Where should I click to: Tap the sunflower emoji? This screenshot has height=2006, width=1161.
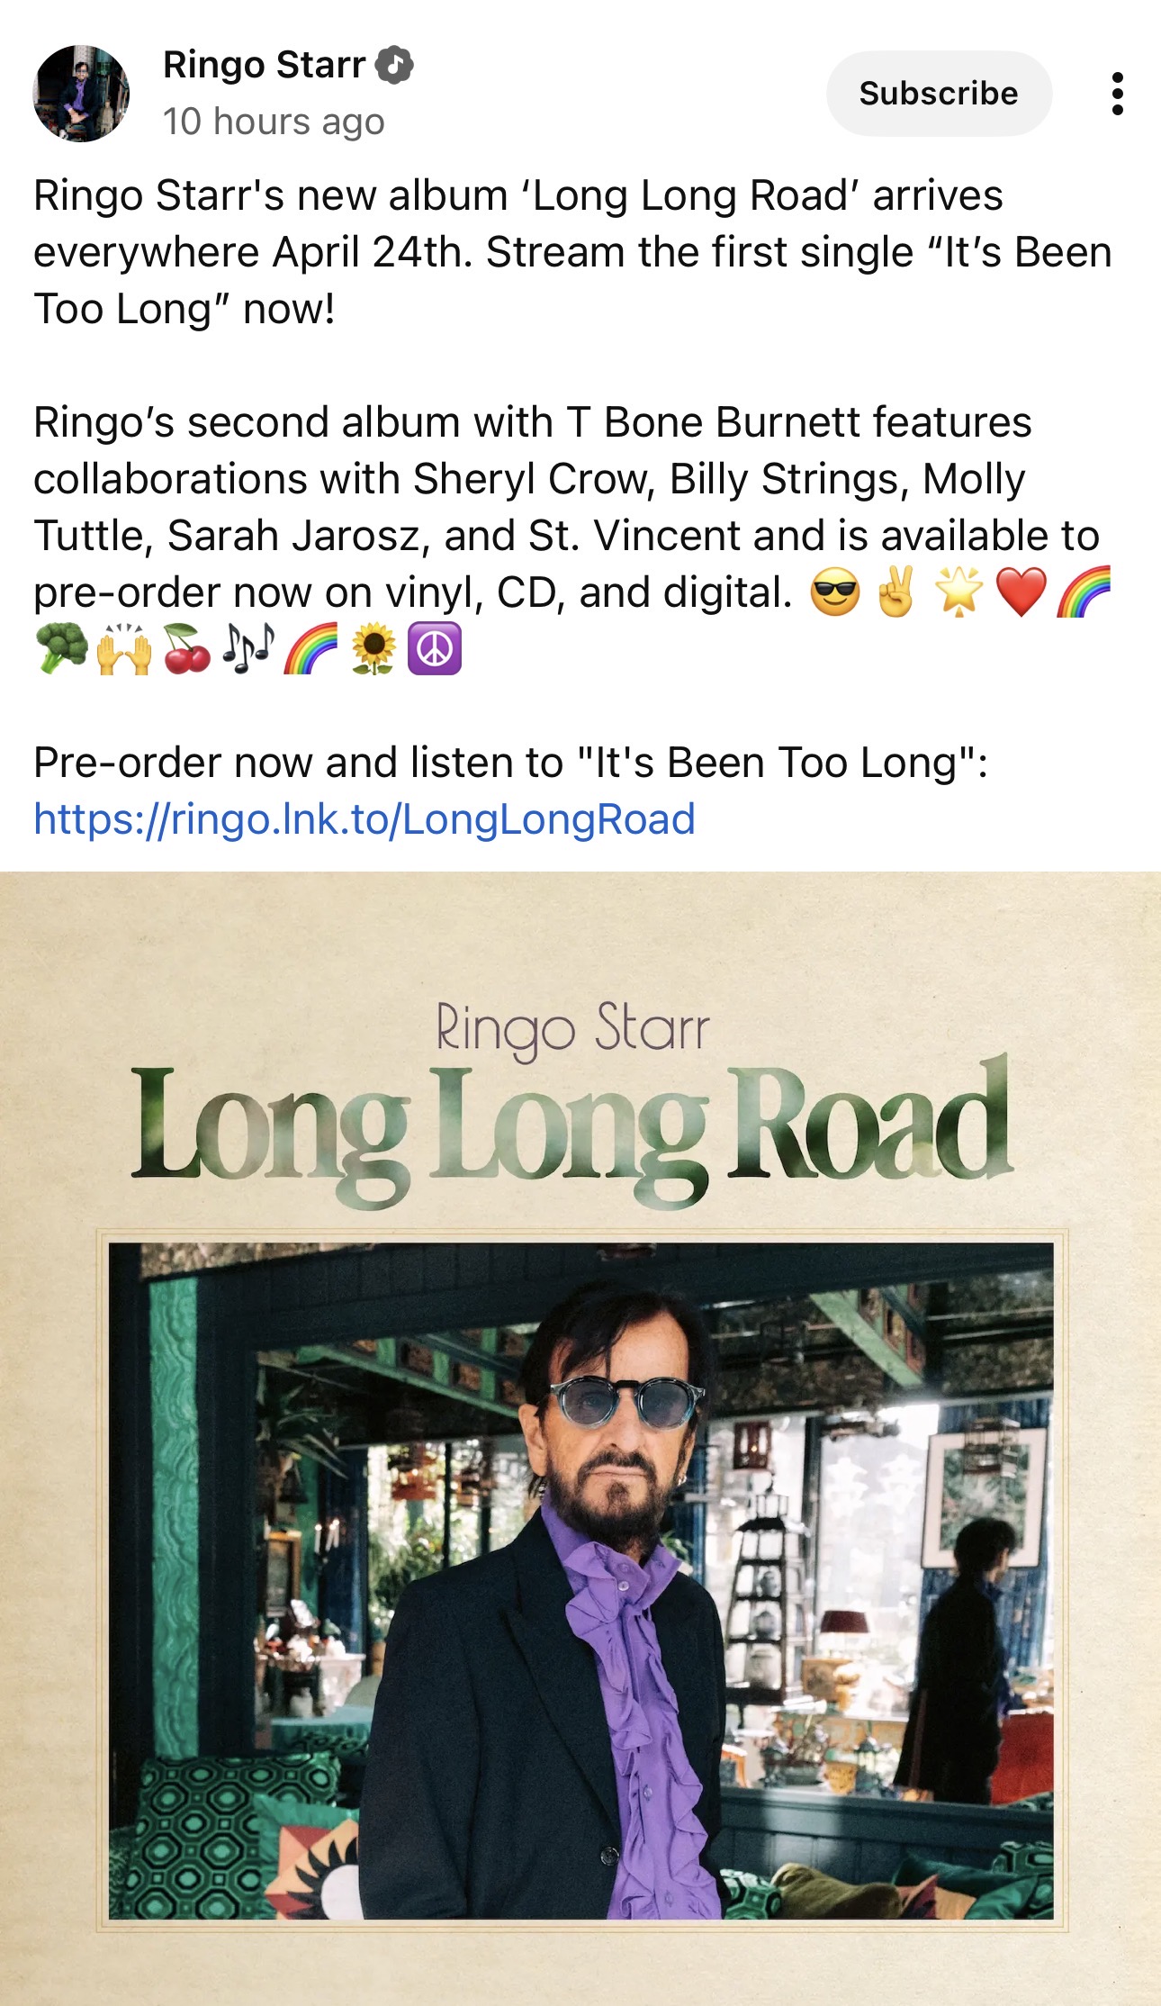373,649
